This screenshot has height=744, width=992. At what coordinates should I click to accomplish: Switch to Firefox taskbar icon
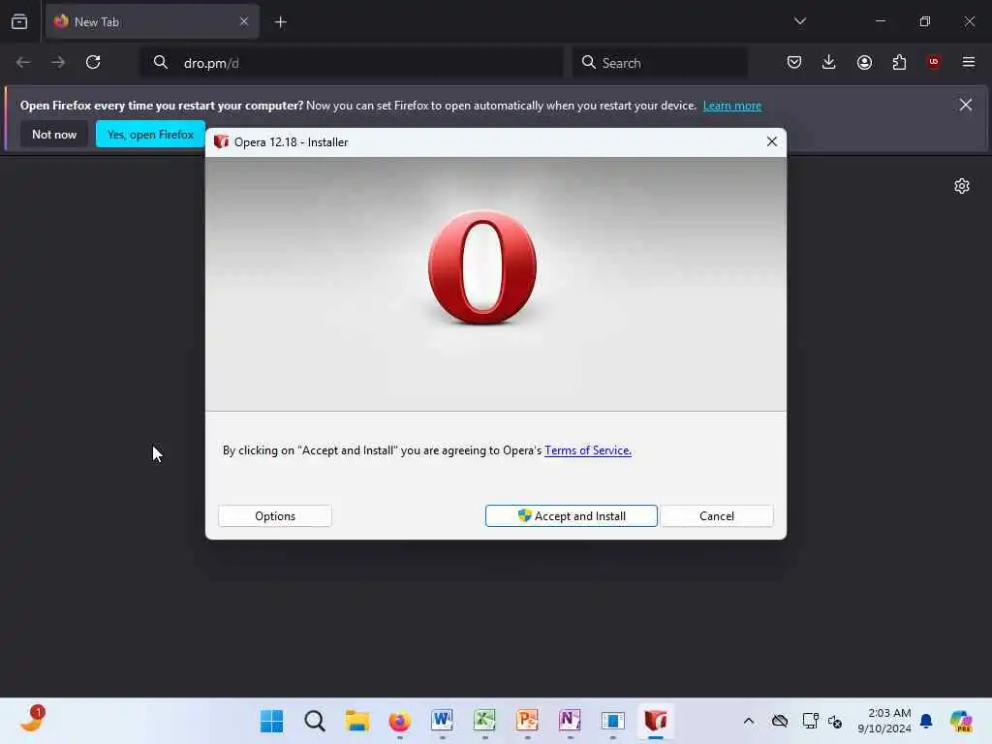pyautogui.click(x=399, y=721)
